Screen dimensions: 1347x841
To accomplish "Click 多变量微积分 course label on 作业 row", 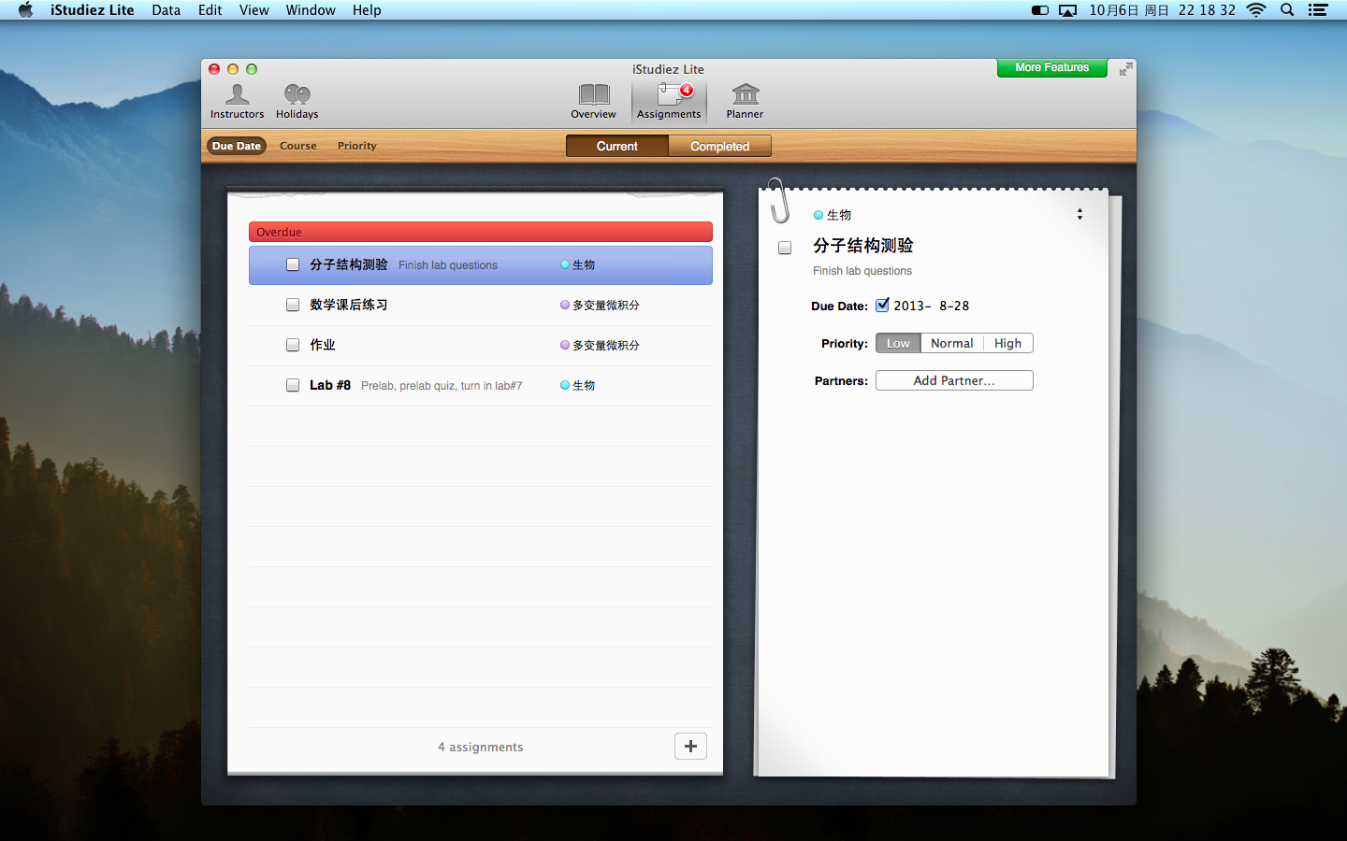I will [606, 345].
